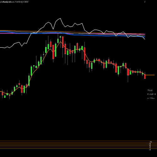Click the 'in 5 Days' label
This screenshot has width=157, height=157.
(151, 98)
